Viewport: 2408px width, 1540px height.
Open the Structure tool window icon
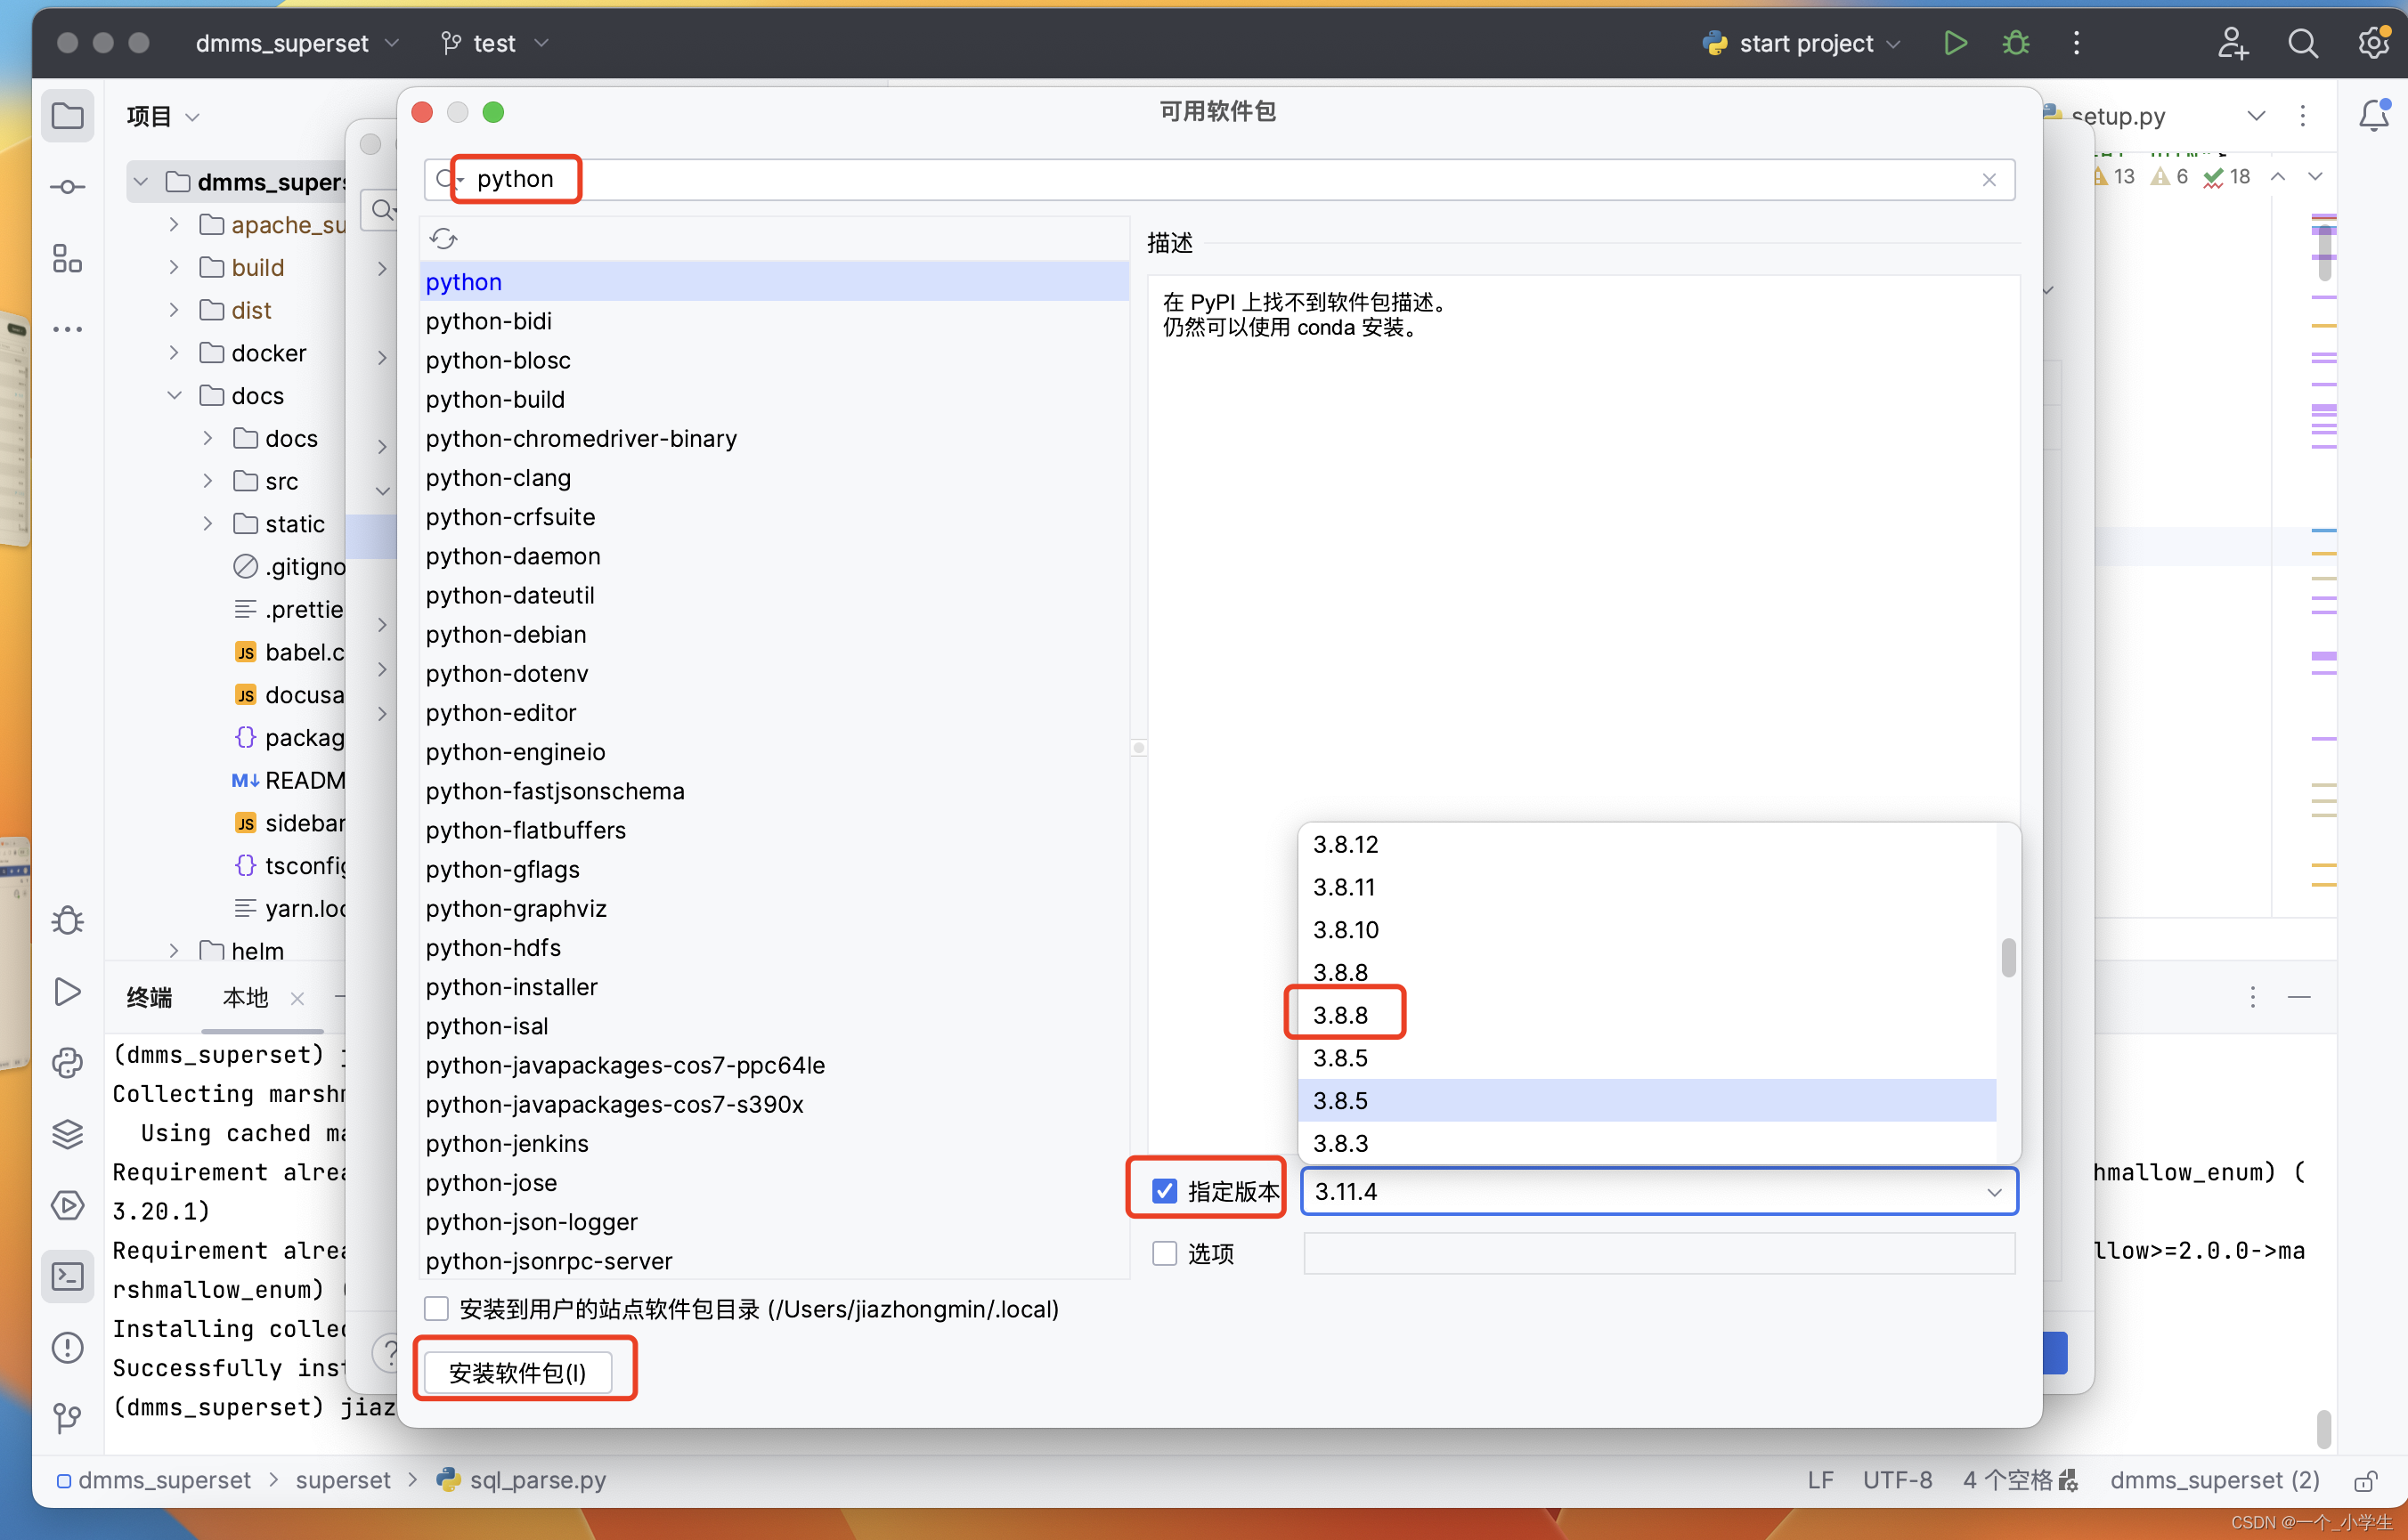(x=67, y=258)
